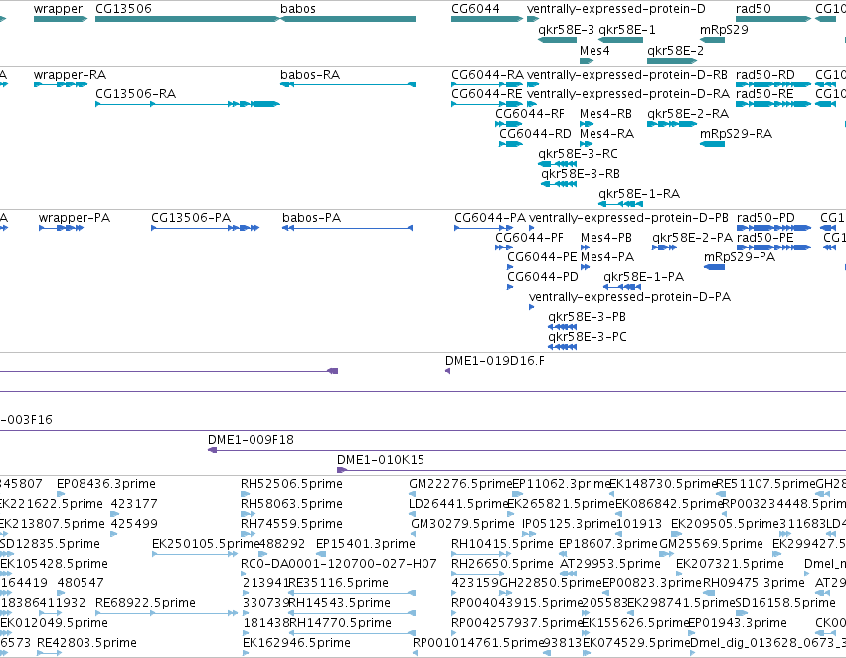Select the CG6044-RD transcript label
This screenshot has width=846, height=658.
(535, 134)
